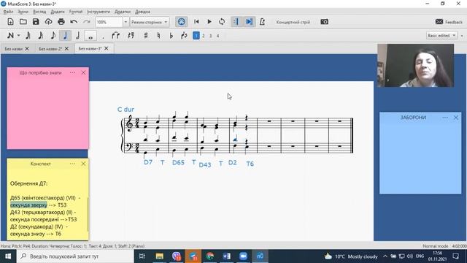Open the Format menu
This screenshot has height=263, width=467.
coord(76,12)
